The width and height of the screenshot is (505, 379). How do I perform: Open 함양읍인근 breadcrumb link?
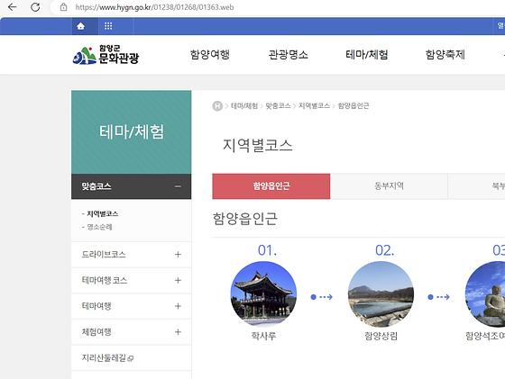[x=353, y=105]
